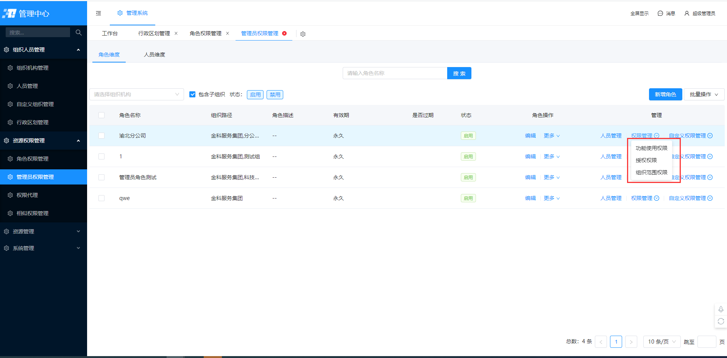The height and width of the screenshot is (358, 727).
Task: Open the 10 条/页 page size dropdown
Action: pos(662,342)
